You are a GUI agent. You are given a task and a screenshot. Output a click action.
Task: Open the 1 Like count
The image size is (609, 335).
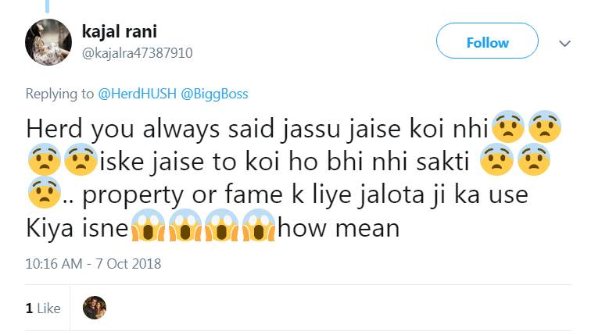43,308
